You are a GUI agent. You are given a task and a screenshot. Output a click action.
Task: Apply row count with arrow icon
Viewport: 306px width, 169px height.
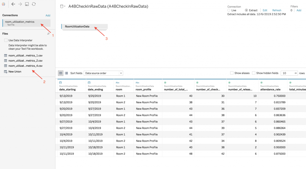pos(296,73)
